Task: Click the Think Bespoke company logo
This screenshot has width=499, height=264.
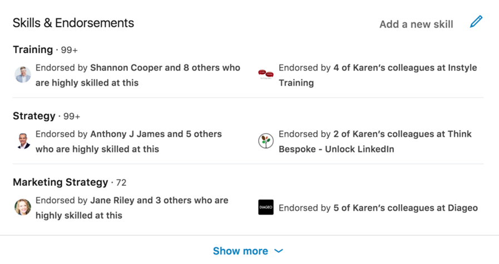Action: click(x=266, y=141)
